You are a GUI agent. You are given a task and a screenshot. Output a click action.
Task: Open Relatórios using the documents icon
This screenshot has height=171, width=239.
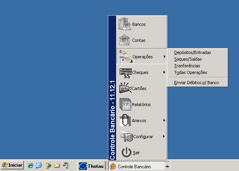[124, 104]
